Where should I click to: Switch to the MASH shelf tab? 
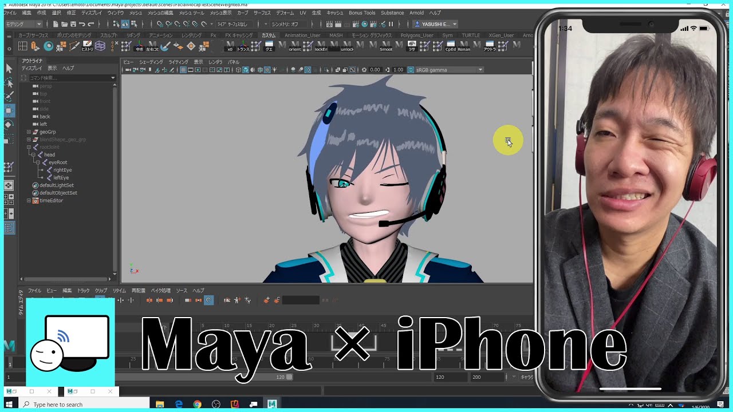[x=336, y=35]
